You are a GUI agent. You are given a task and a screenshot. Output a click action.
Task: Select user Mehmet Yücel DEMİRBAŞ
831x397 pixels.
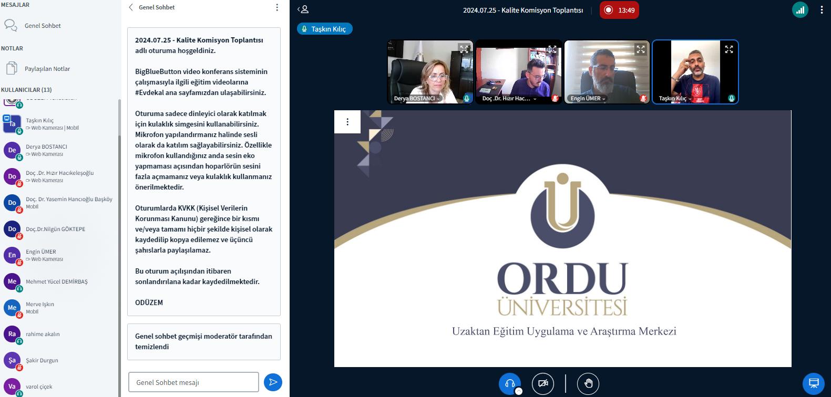pos(59,281)
